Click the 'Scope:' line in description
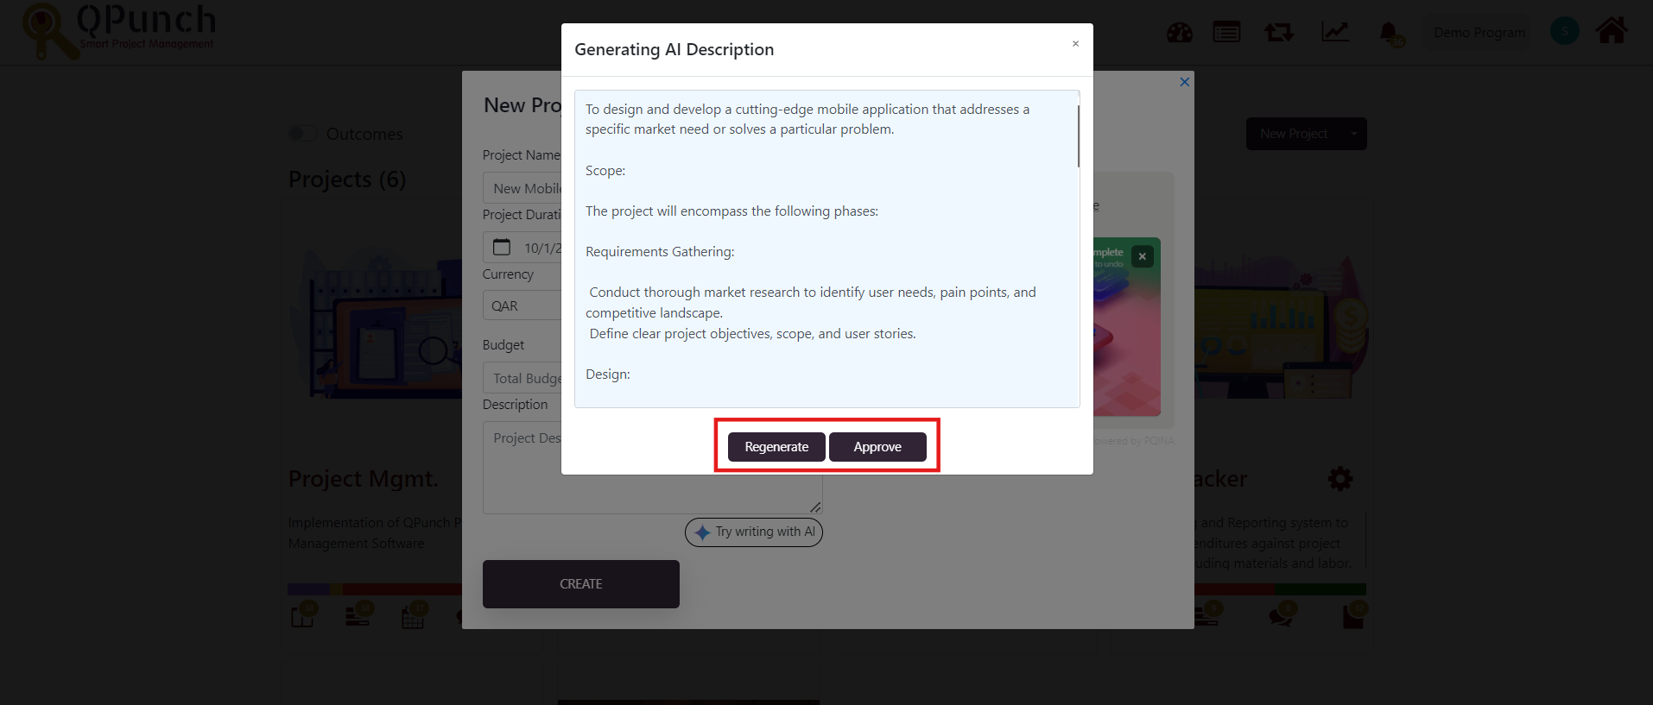1653x705 pixels. tap(605, 171)
